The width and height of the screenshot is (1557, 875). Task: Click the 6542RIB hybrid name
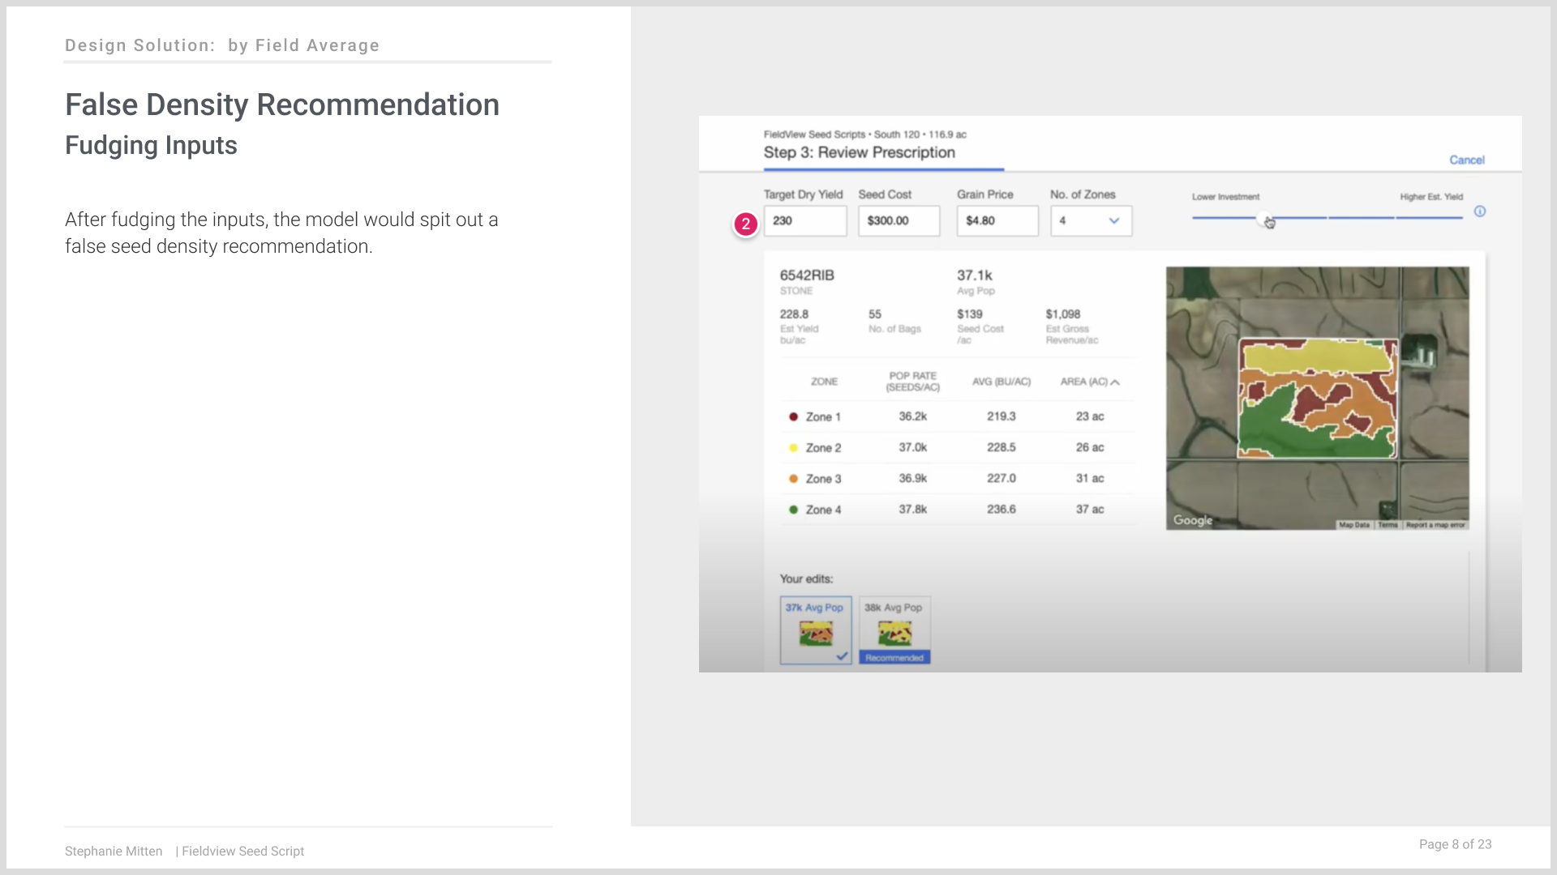pos(807,275)
